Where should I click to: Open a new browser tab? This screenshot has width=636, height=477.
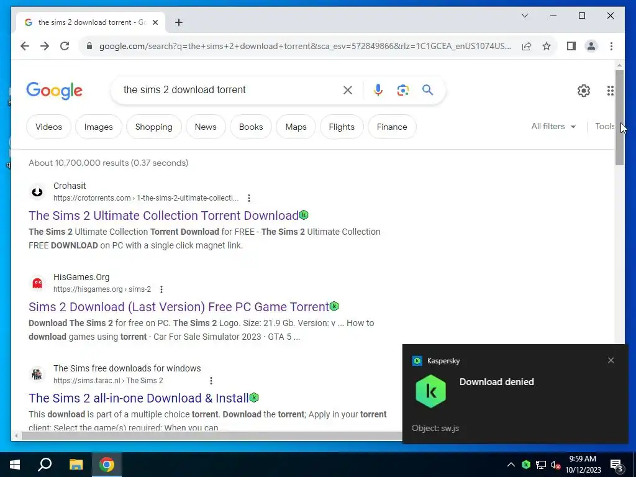click(178, 22)
